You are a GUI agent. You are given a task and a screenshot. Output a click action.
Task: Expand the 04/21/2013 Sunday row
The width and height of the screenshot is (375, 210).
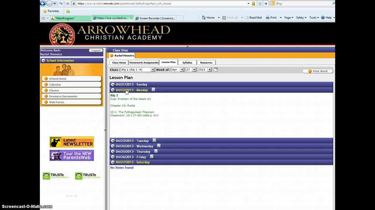[113, 84]
